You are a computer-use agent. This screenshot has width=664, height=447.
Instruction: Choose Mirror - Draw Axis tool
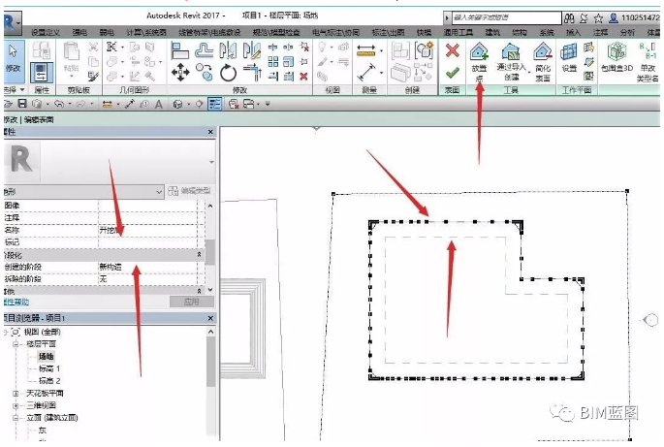point(252,50)
